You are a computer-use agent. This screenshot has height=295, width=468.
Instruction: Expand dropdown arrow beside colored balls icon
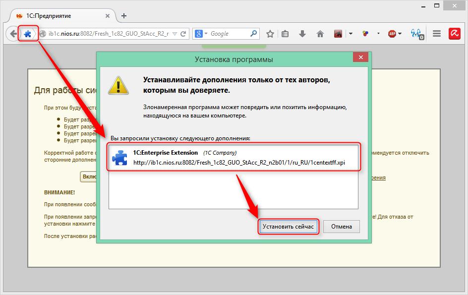click(x=378, y=33)
